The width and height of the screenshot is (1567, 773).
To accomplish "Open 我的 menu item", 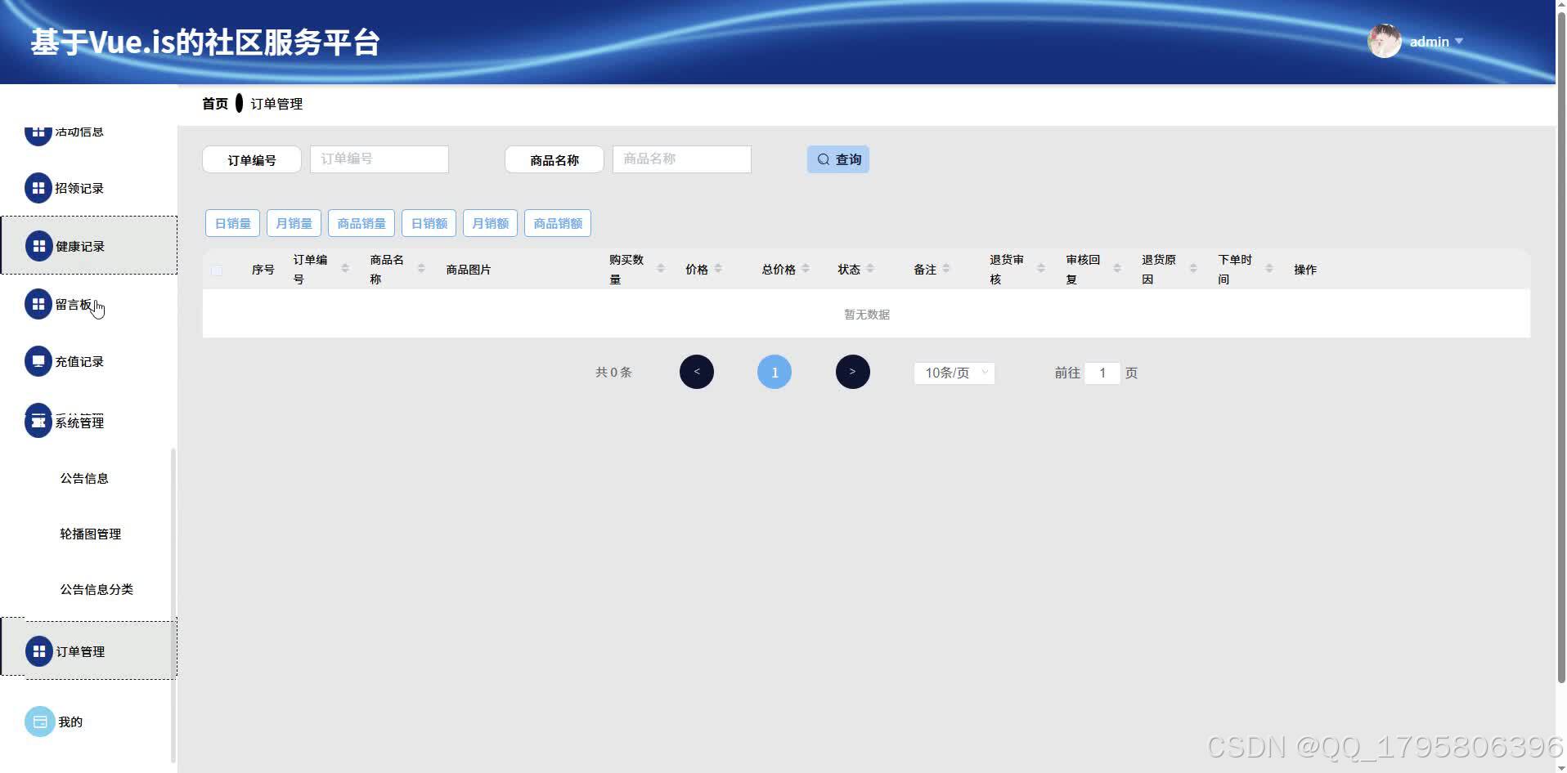I will (x=88, y=722).
